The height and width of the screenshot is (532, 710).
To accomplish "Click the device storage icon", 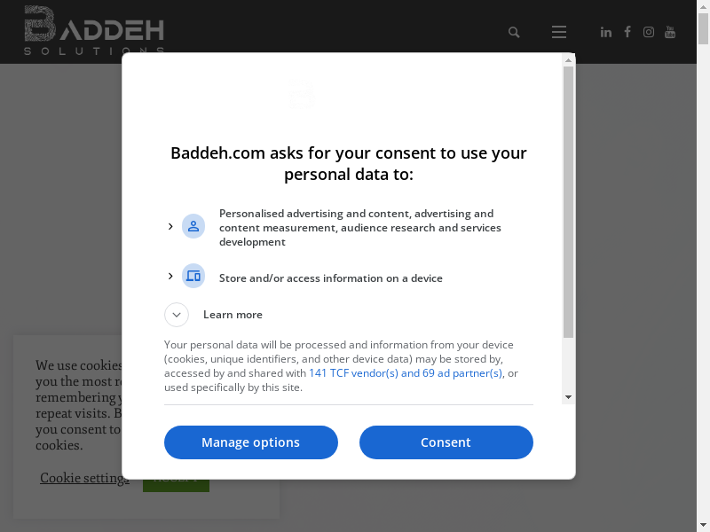I will (193, 276).
